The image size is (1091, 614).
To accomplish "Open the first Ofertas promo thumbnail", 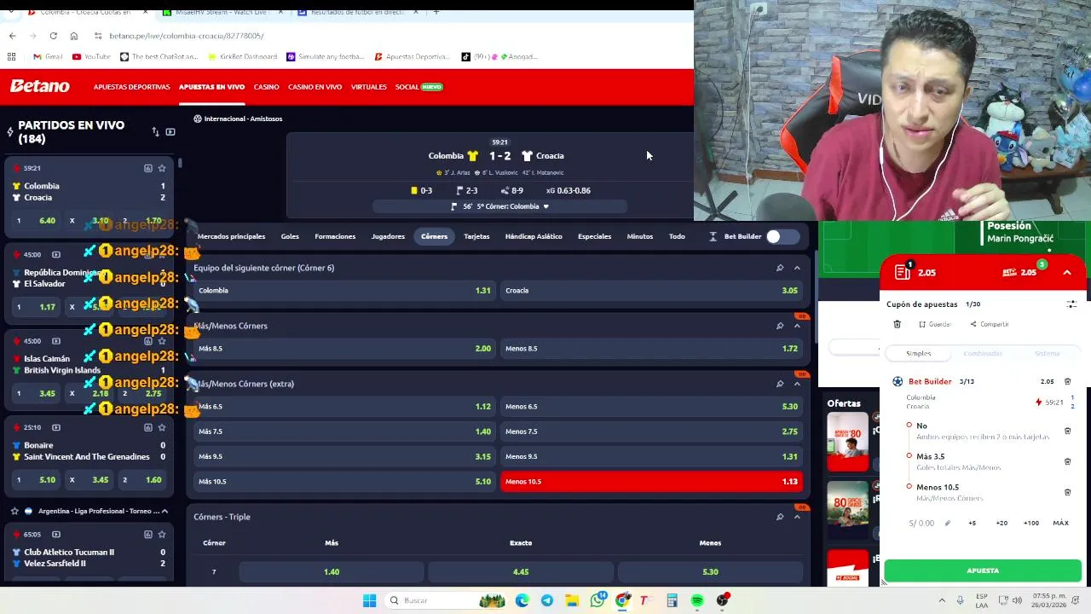I will 847,442.
